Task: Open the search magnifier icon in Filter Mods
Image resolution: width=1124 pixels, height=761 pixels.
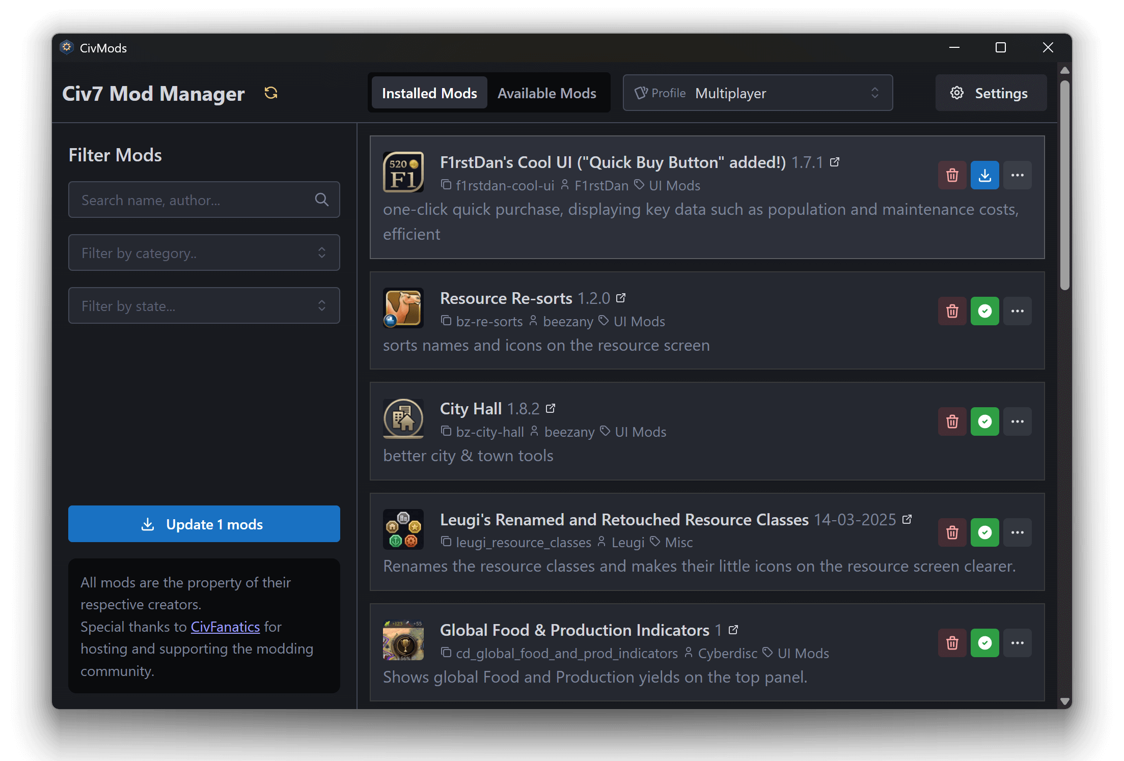Action: coord(322,200)
